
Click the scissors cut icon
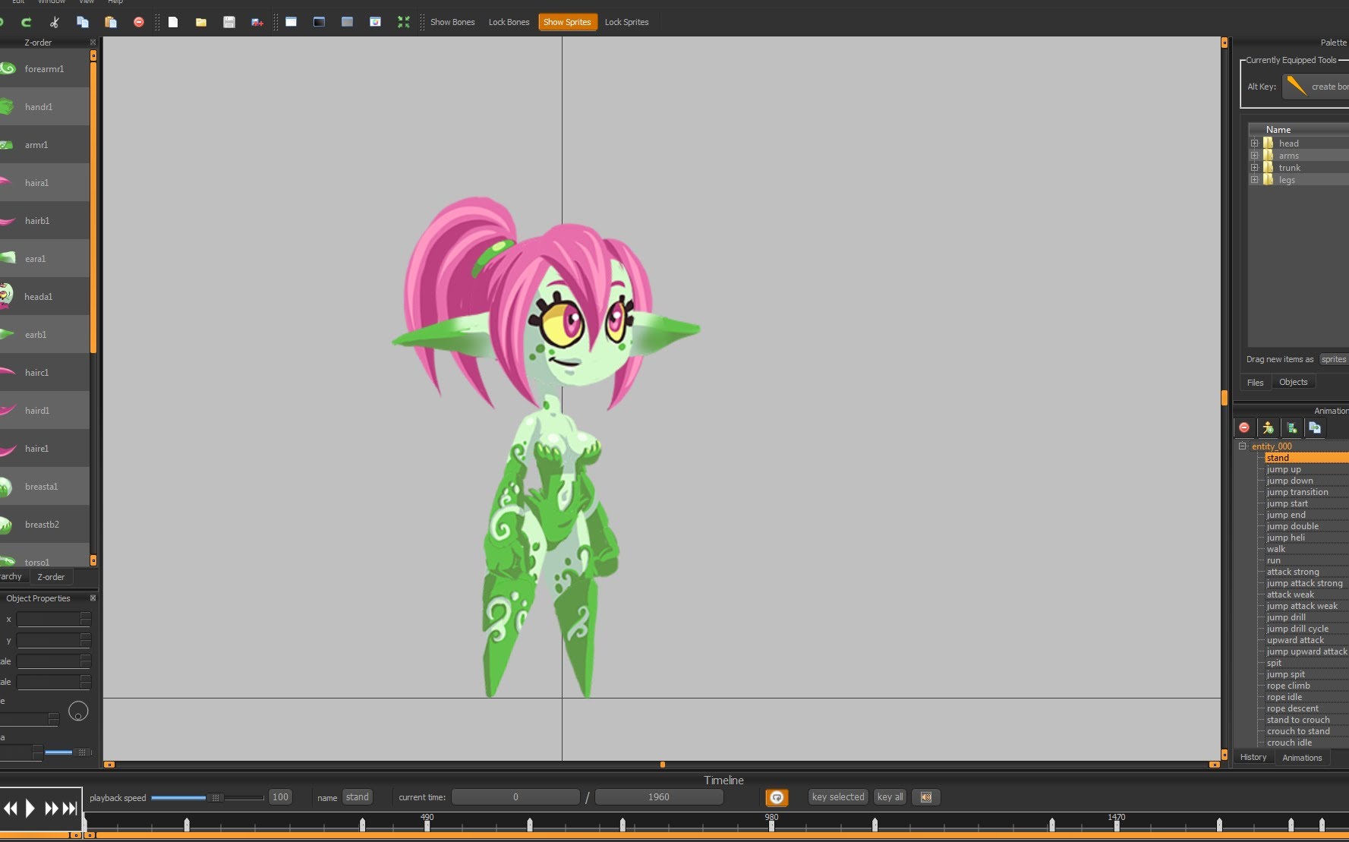click(54, 22)
